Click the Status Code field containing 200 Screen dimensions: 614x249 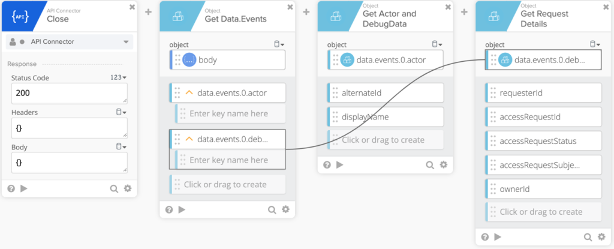click(x=69, y=93)
